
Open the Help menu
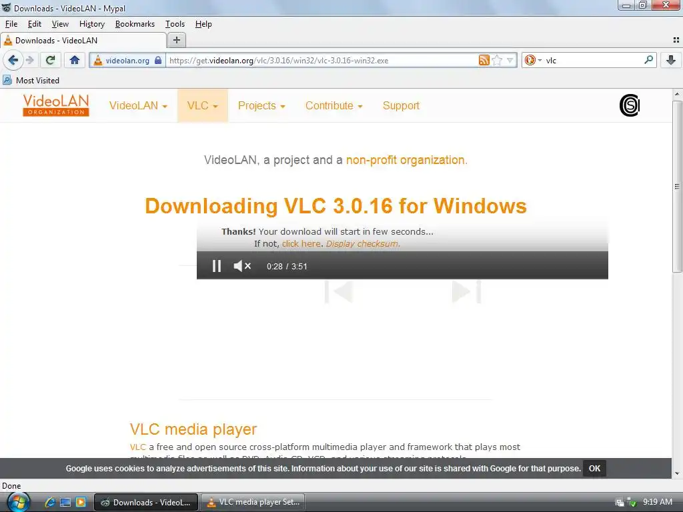pyautogui.click(x=203, y=24)
